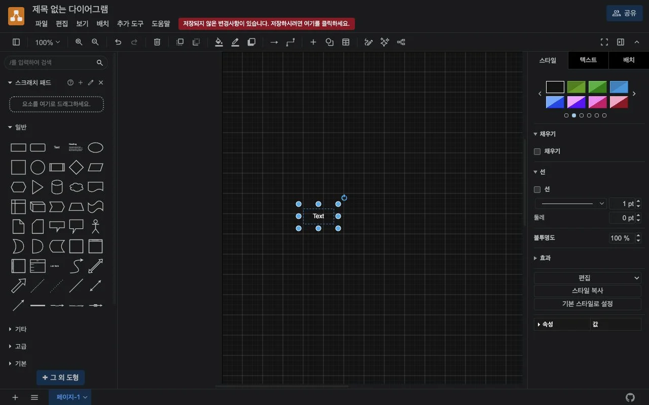Open line color pencil tool
This screenshot has height=405, width=649.
pyautogui.click(x=235, y=43)
